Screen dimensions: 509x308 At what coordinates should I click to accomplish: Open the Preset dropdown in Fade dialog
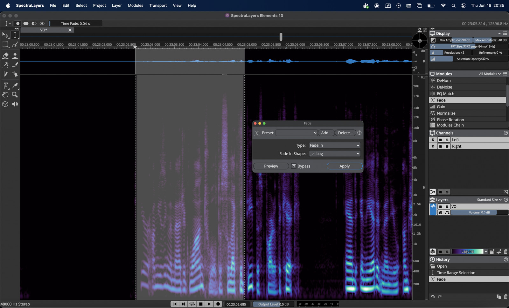(297, 133)
